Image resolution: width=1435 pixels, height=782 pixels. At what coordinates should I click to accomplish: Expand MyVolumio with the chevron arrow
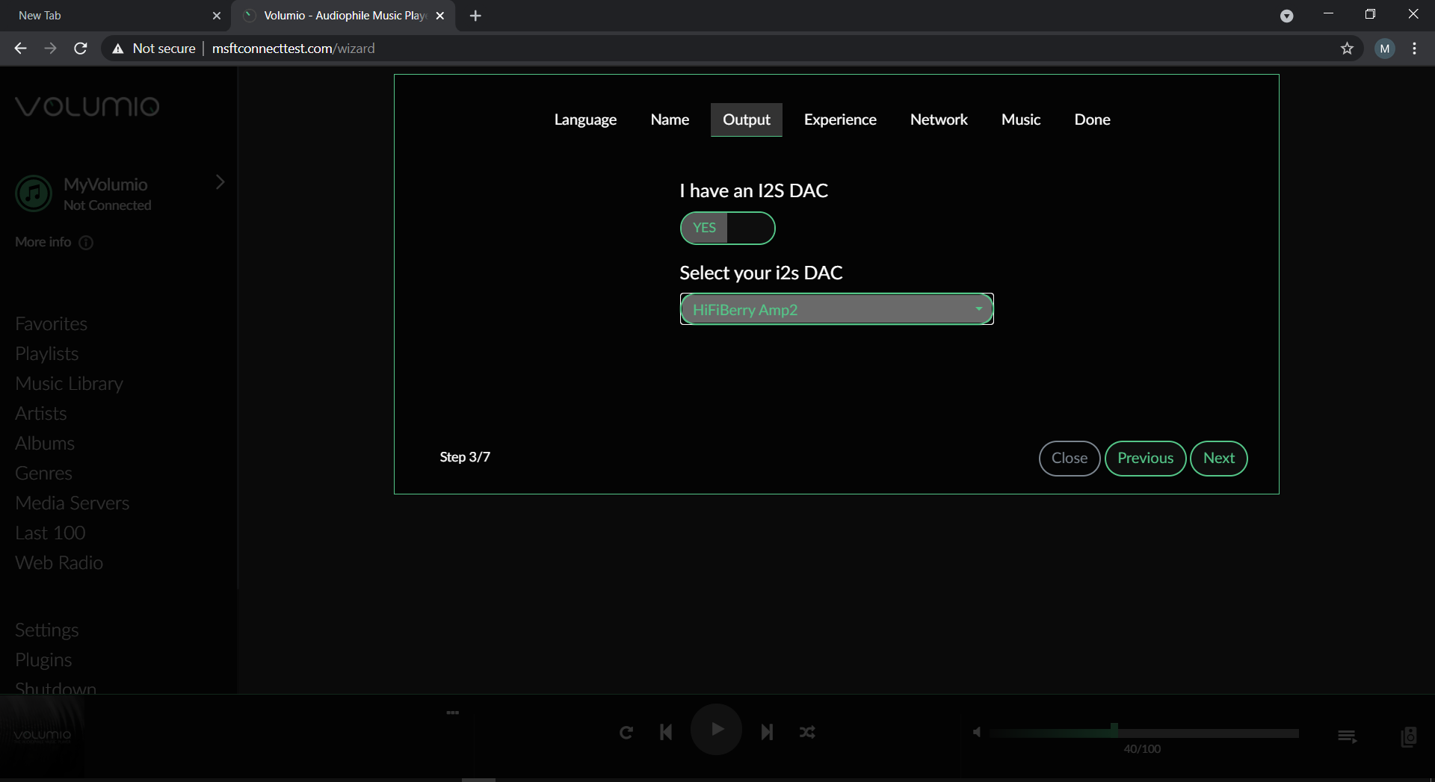[x=220, y=182]
